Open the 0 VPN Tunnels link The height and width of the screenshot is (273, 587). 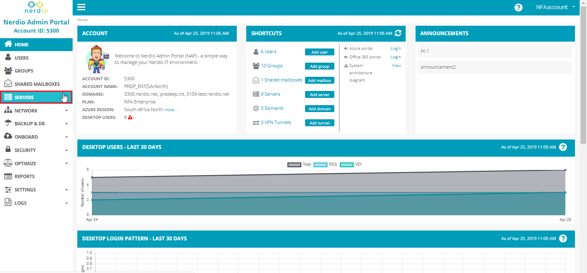[276, 122]
